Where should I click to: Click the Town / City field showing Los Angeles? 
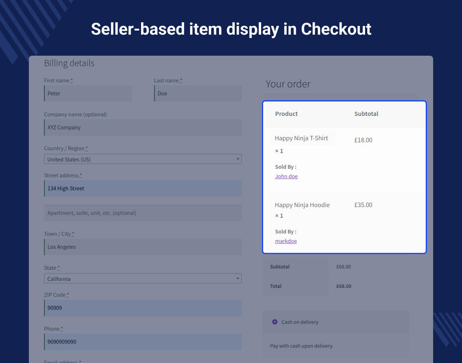pos(142,247)
